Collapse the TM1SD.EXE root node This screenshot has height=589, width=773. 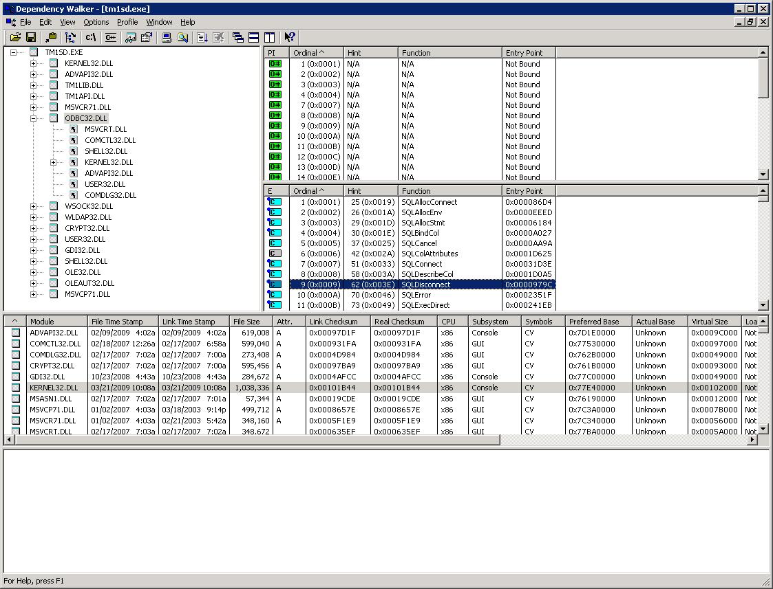point(13,52)
